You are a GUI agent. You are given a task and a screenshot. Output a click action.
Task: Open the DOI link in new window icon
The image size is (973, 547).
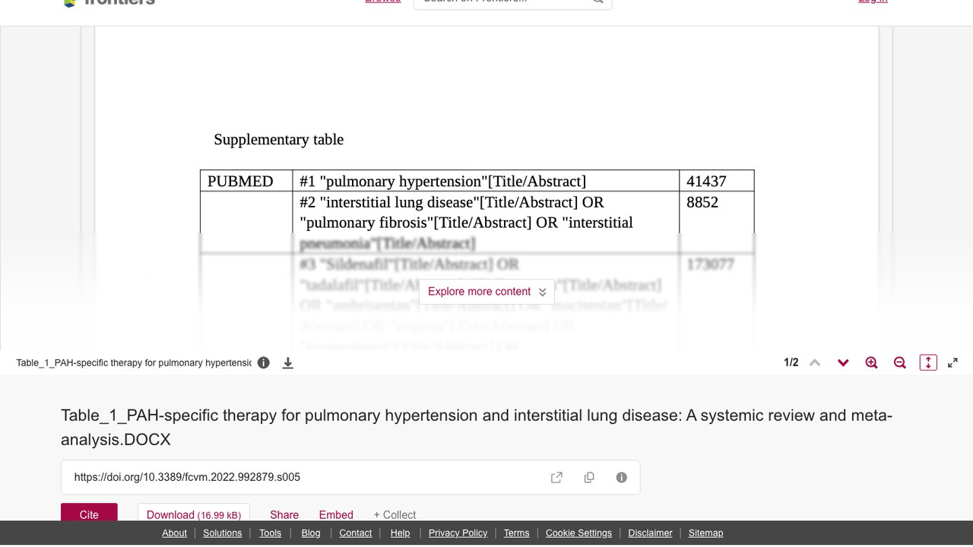click(556, 477)
